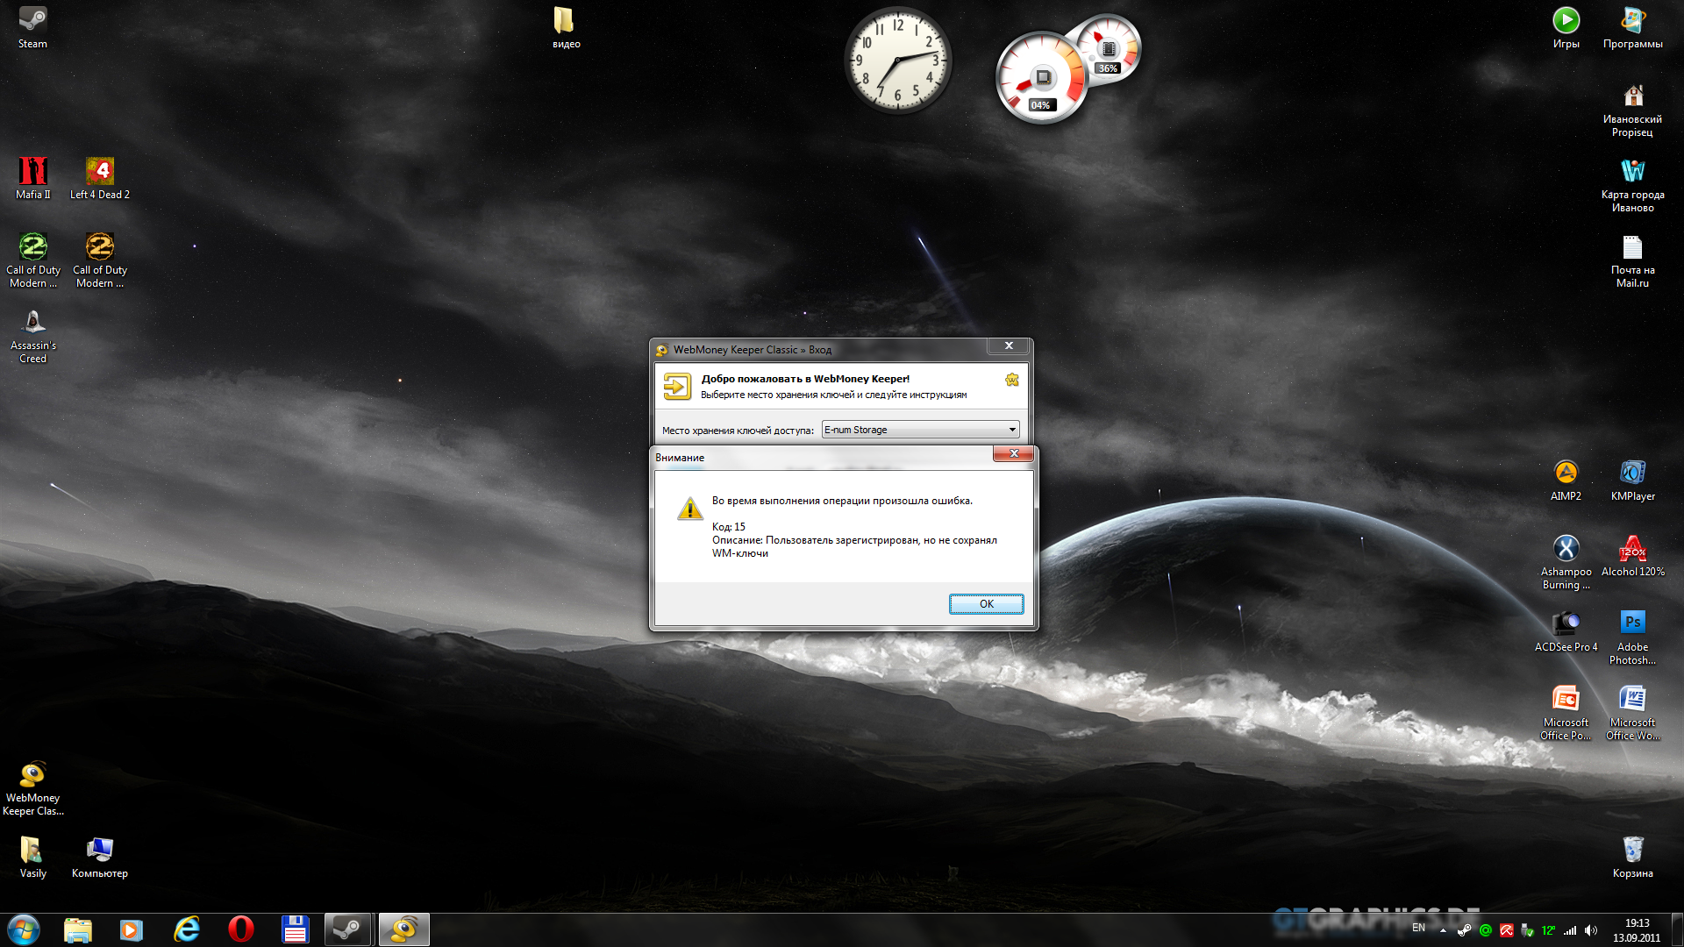Open the Vasily user folder

[33, 857]
